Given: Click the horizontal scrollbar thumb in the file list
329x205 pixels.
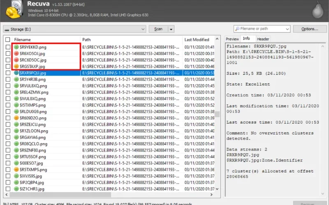Looking at the screenshot, I should pos(60,194).
